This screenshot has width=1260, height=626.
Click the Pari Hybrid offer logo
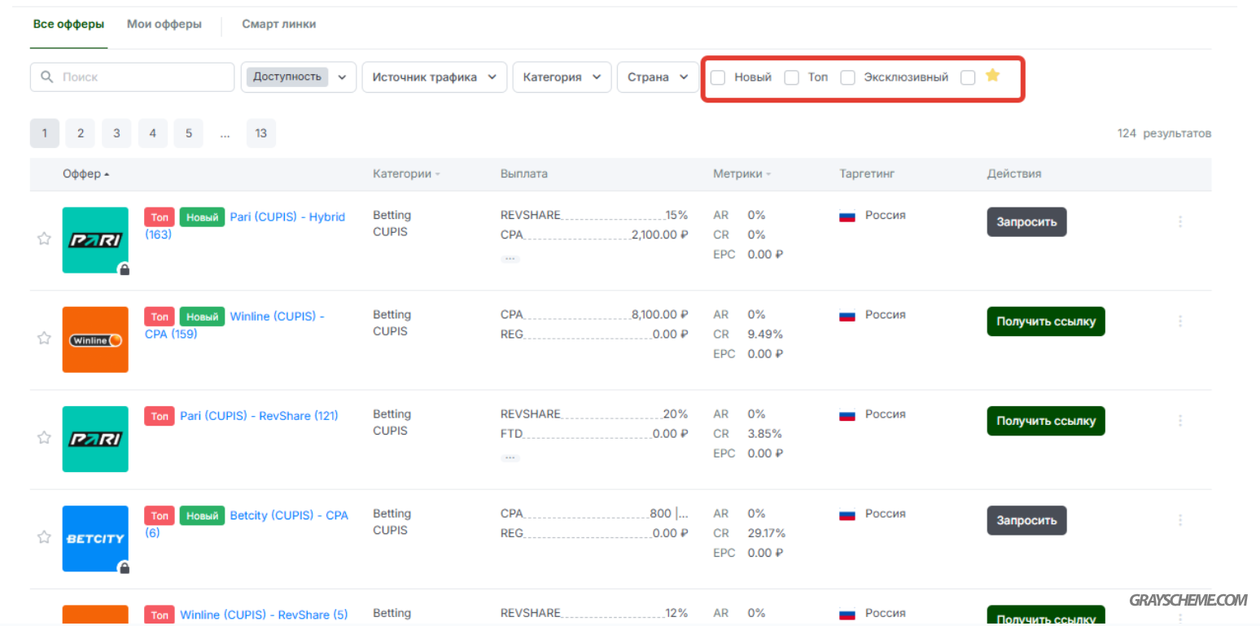coord(95,240)
